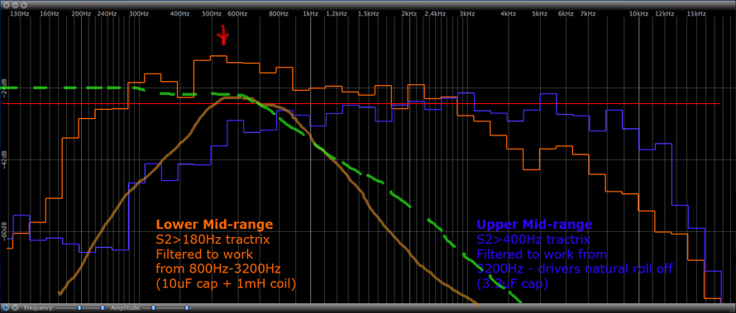The height and width of the screenshot is (313, 736).
Task: Click the right handle of Amplitude slider
Action: tap(187, 308)
